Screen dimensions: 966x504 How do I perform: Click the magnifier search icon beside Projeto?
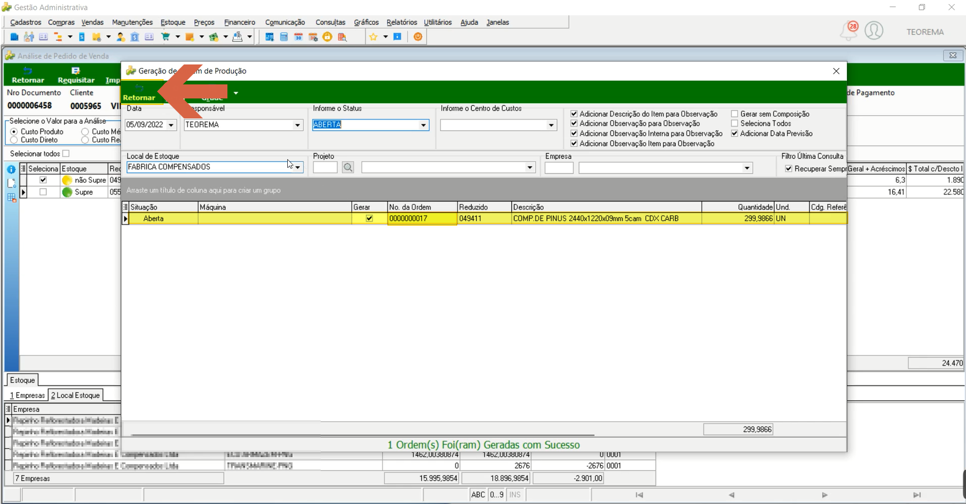[348, 168]
